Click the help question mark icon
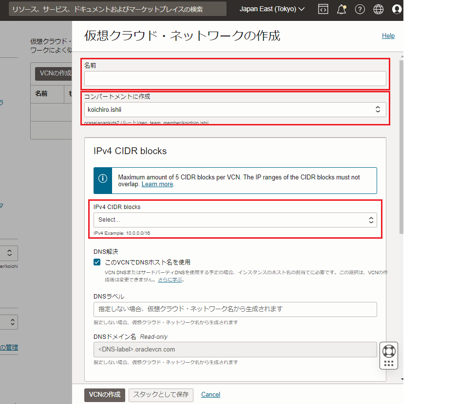 click(x=360, y=9)
